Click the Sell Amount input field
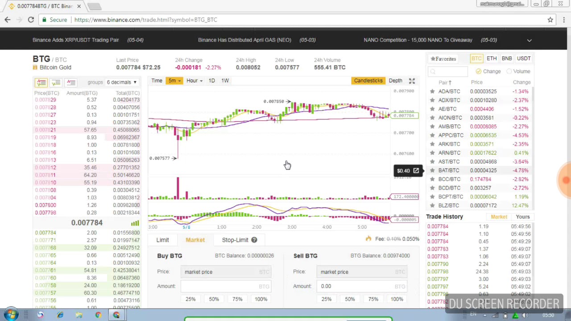Screen dimensions: 571x321 point(361,286)
